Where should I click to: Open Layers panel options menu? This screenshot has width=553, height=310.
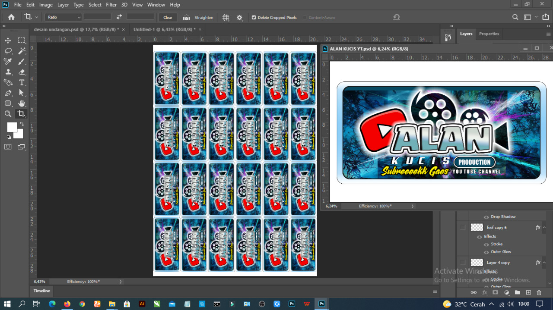pyautogui.click(x=548, y=34)
